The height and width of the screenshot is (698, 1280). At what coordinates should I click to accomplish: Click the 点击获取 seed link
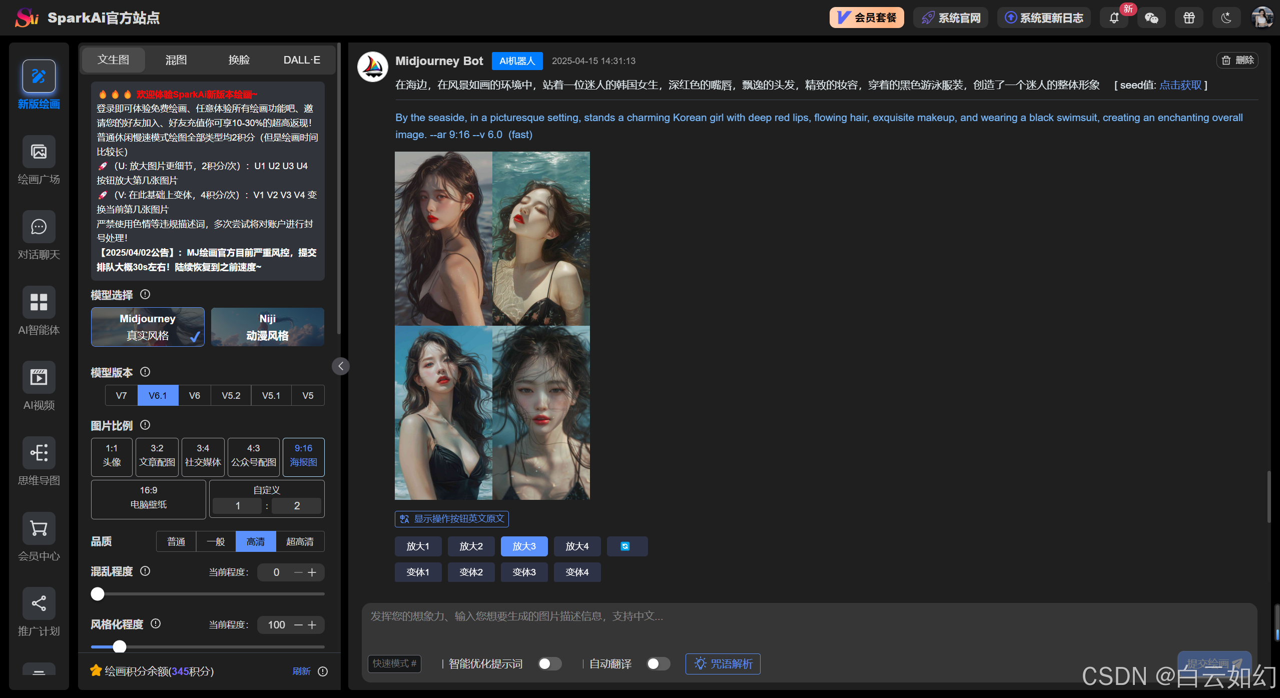[1180, 85]
